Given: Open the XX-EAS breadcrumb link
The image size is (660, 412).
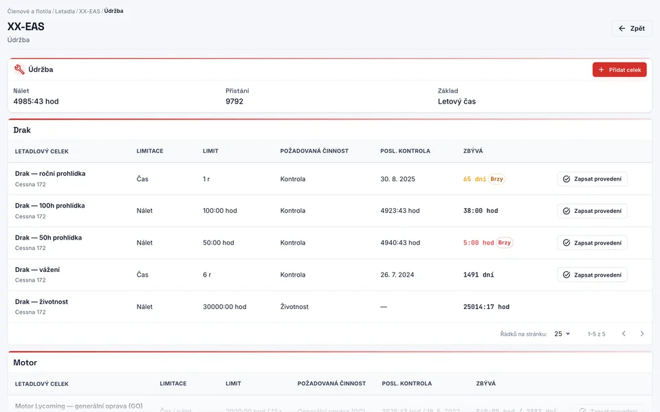Looking at the screenshot, I should coord(89,11).
